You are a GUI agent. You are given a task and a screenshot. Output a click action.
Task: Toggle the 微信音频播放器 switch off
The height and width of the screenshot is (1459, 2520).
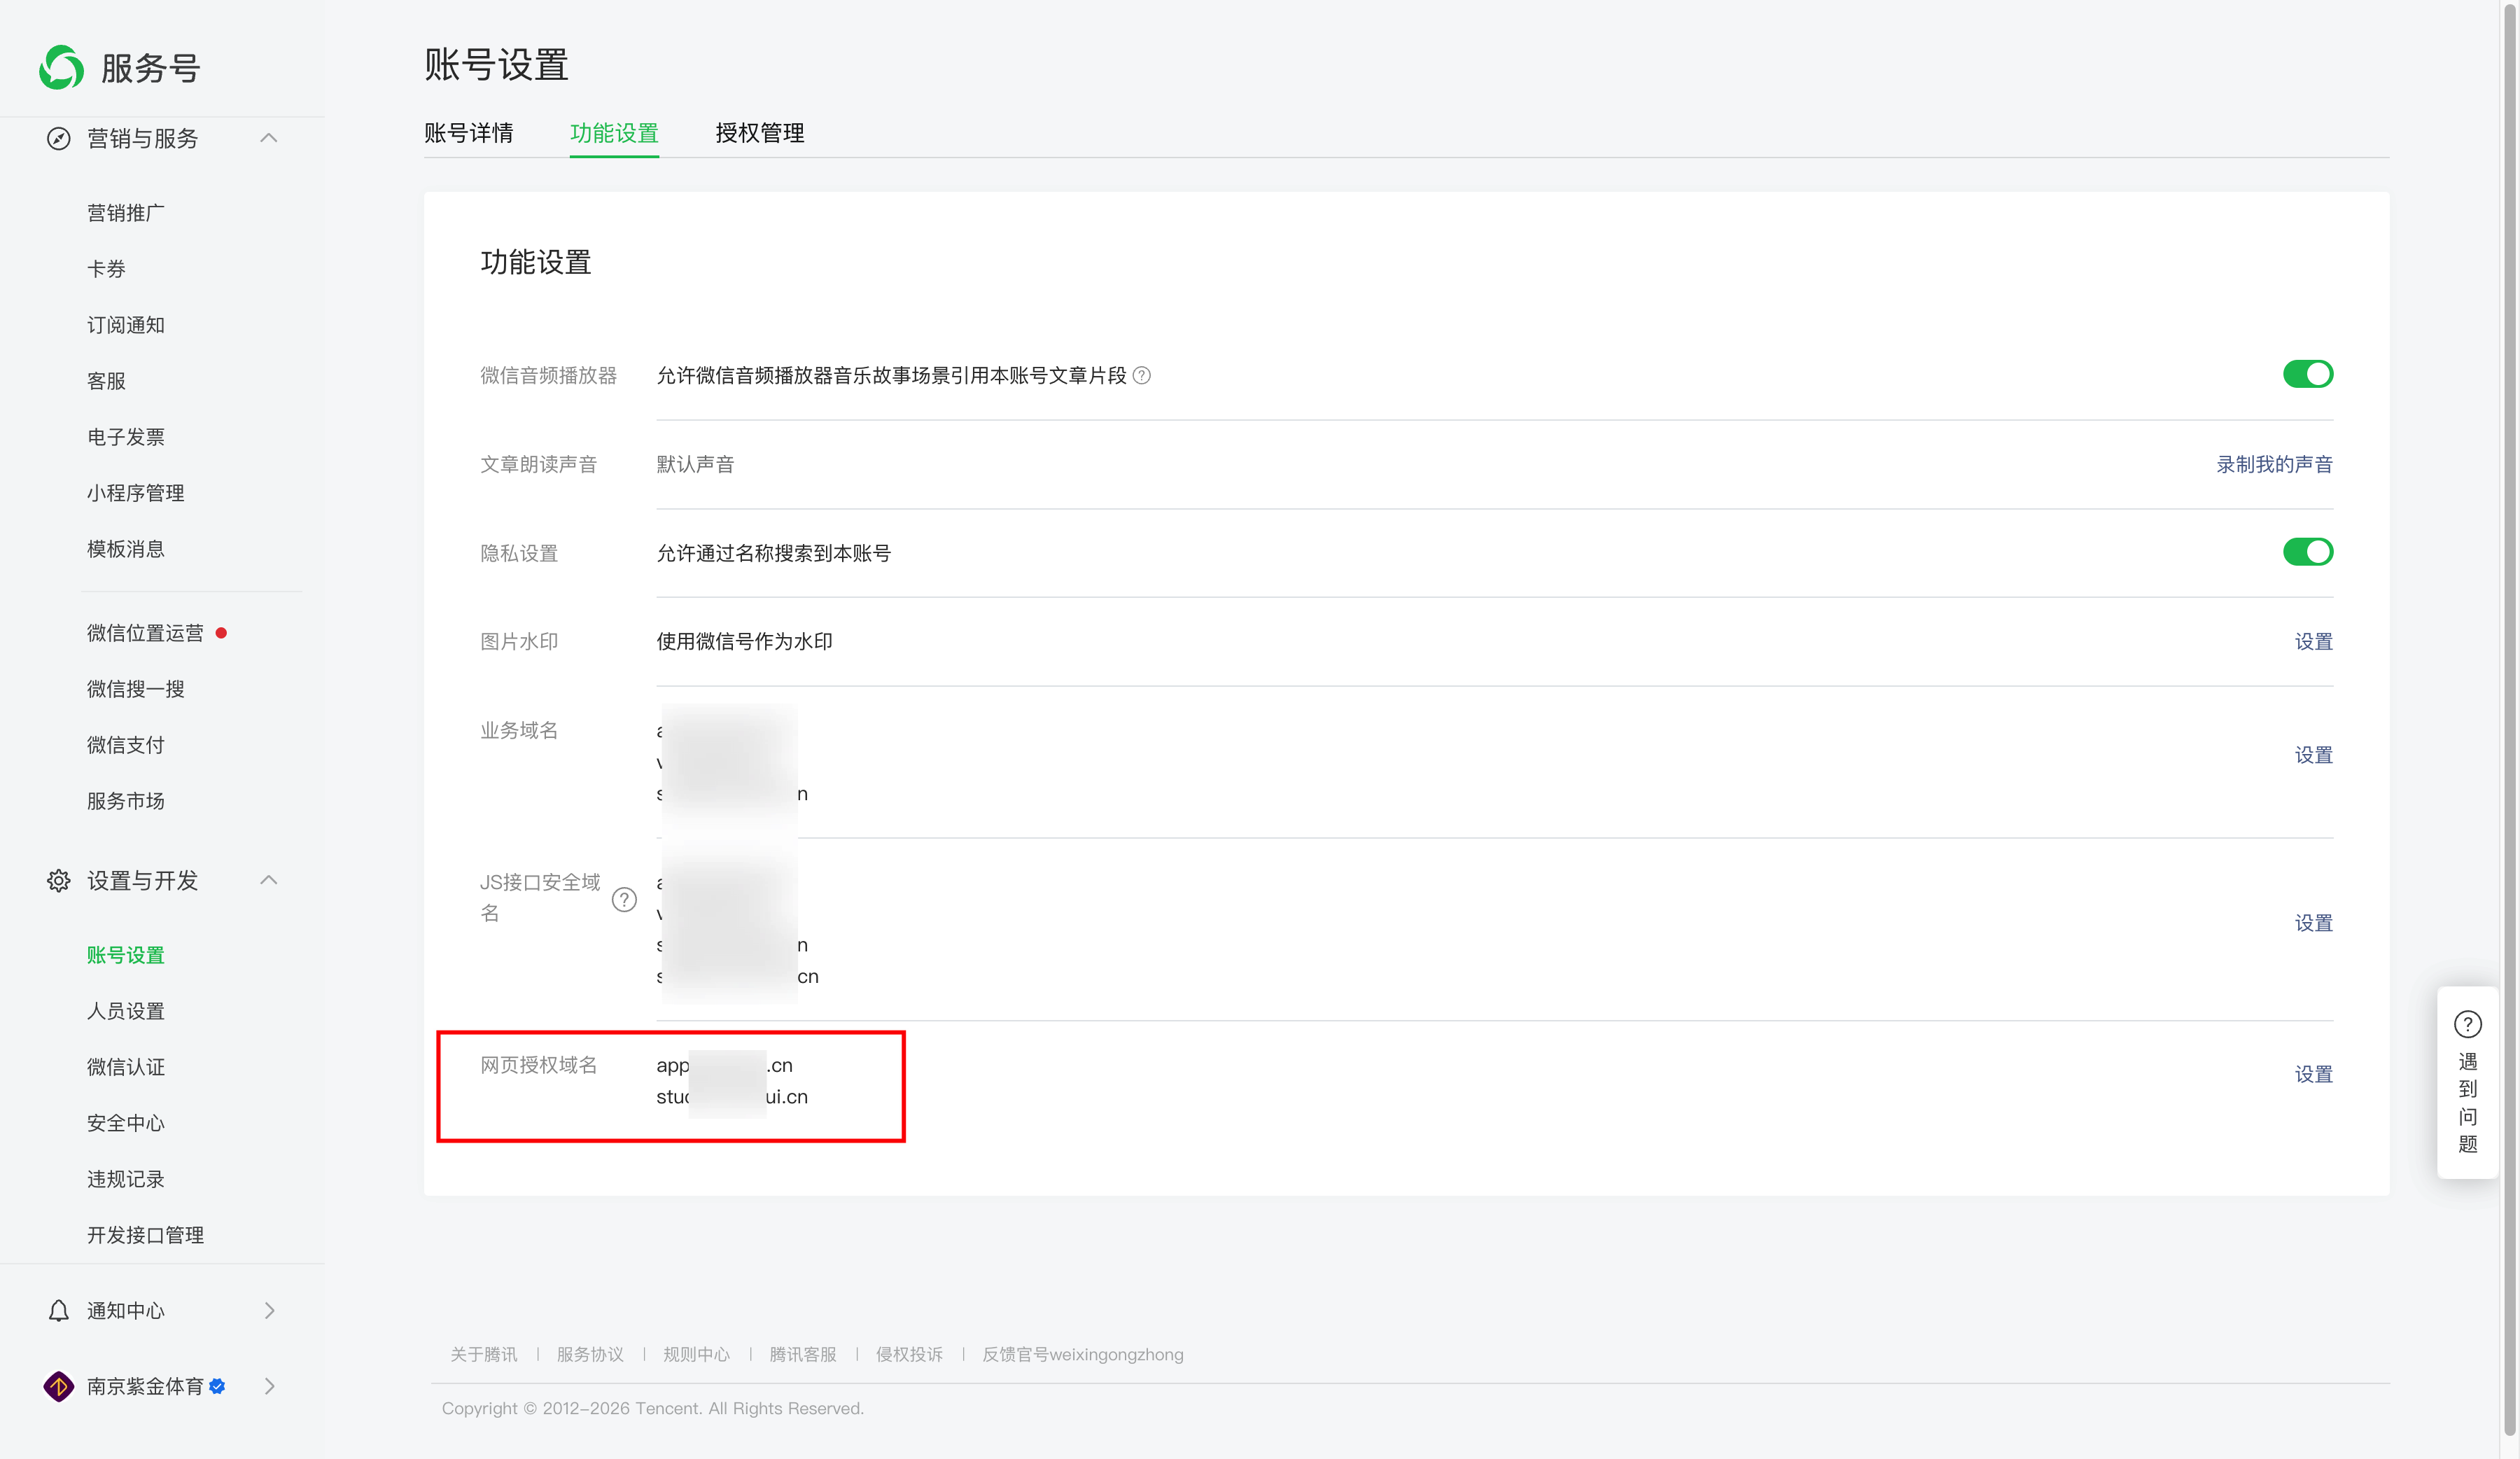[2307, 374]
